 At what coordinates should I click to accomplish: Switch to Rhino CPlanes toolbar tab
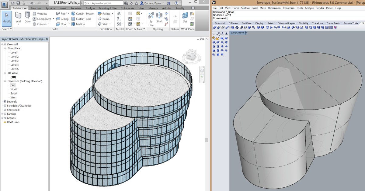(x=233, y=23)
